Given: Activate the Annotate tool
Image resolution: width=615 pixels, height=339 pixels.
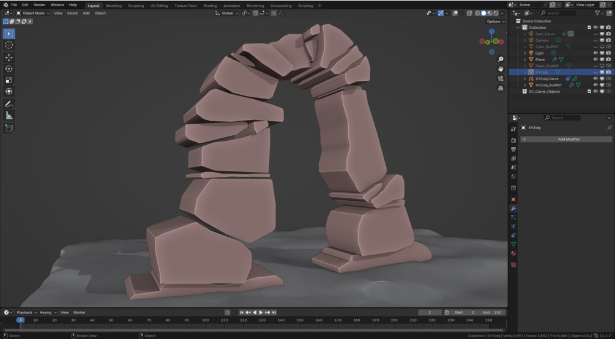Looking at the screenshot, I should point(9,105).
